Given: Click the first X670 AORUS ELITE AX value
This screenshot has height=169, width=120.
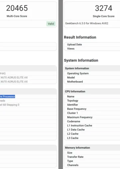Looking at the screenshot, I should coord(14,77).
